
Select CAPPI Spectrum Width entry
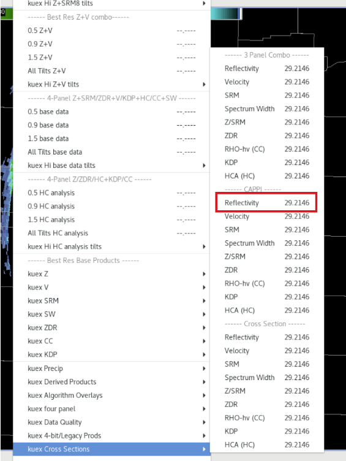[x=267, y=243]
